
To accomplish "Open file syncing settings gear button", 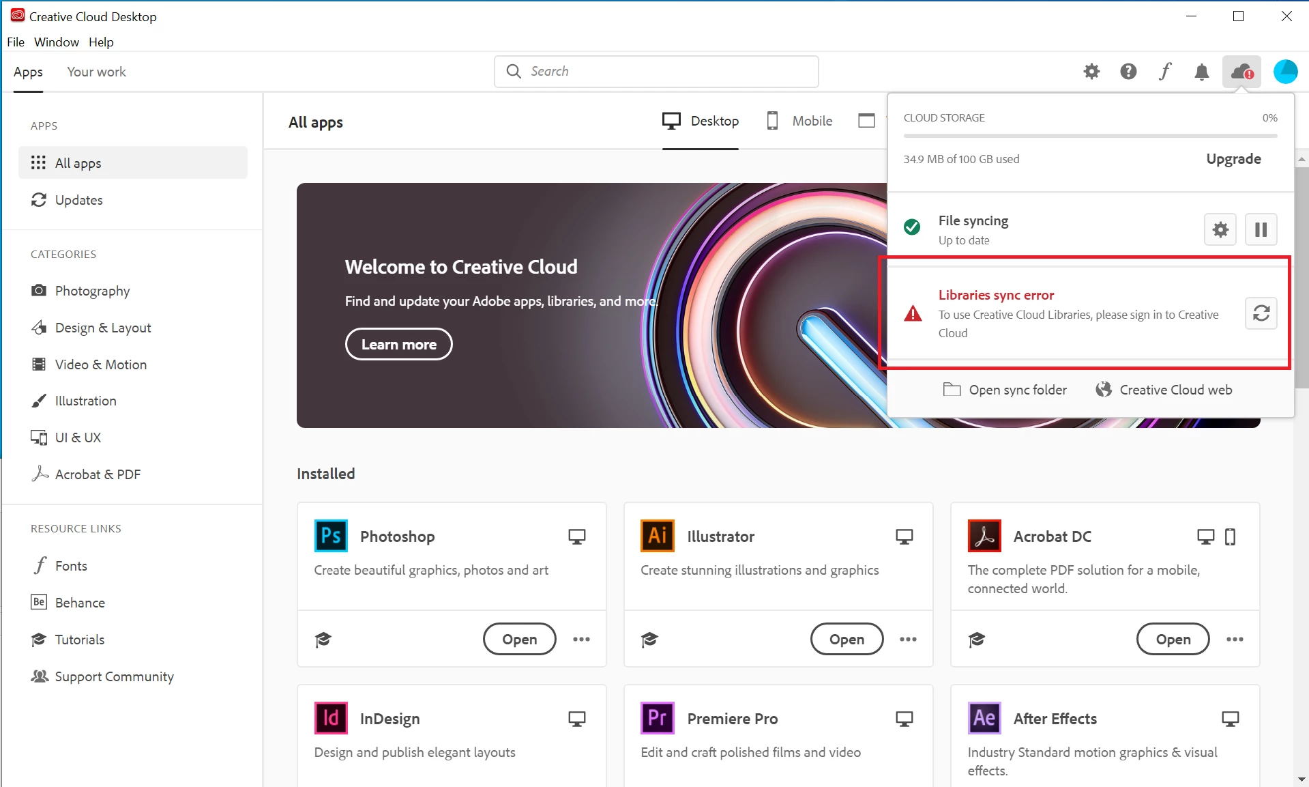I will pyautogui.click(x=1220, y=229).
